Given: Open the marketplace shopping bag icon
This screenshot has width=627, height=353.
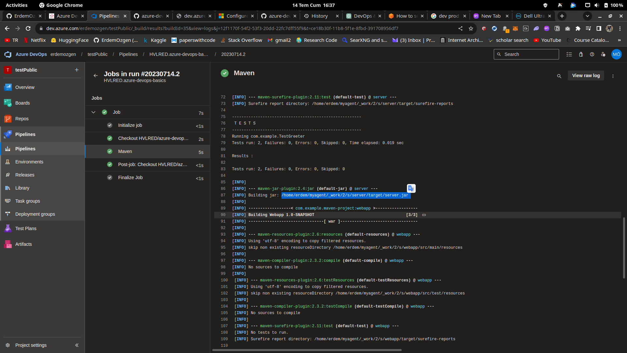Looking at the screenshot, I should [x=581, y=54].
